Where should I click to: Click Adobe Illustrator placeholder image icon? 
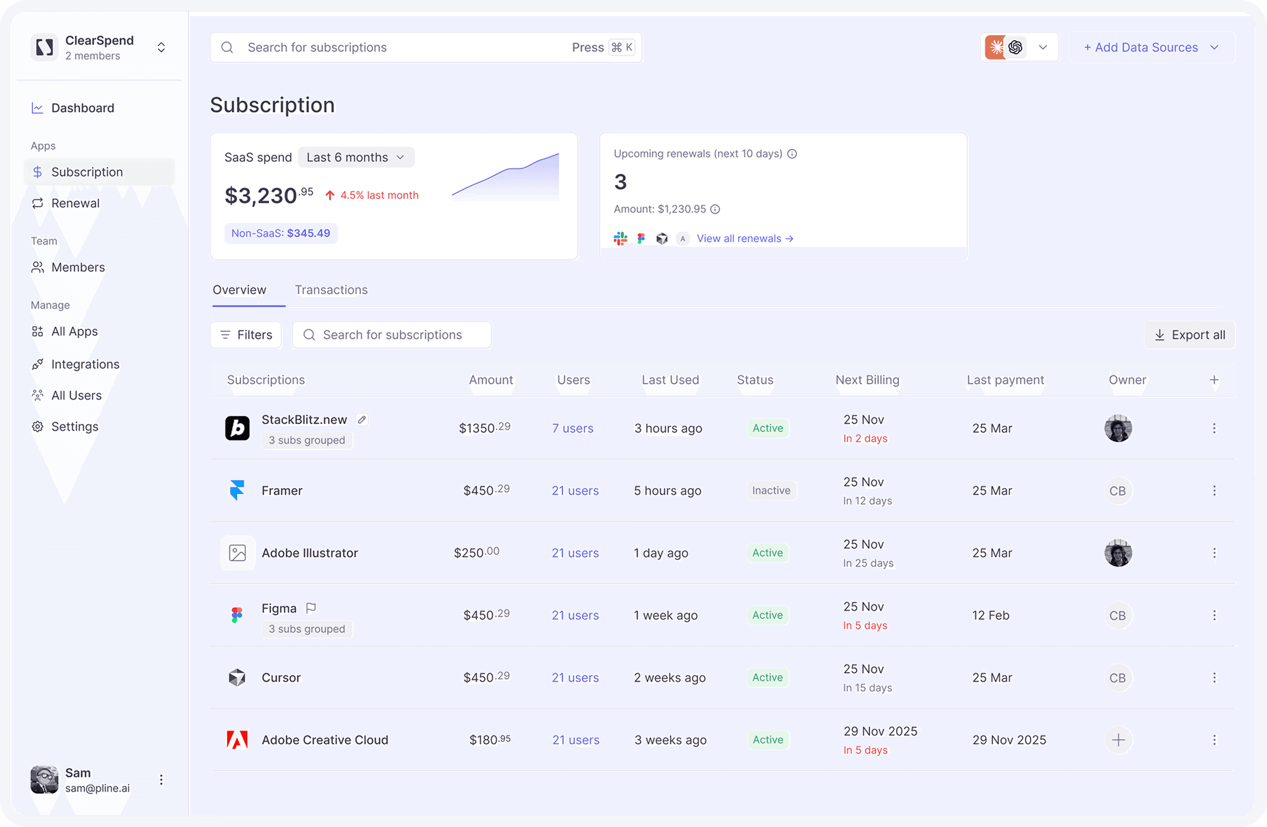[238, 553]
